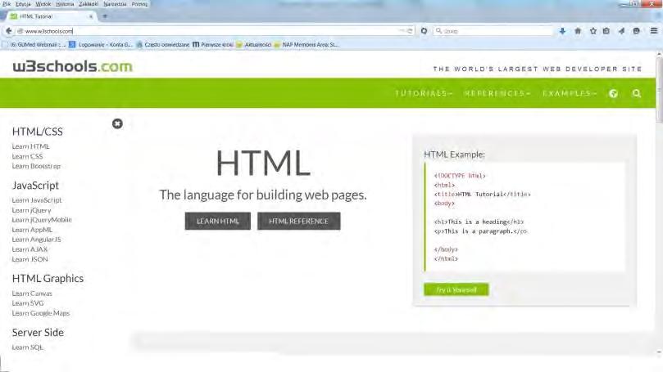Open the Learn AJAX sidebar link
This screenshot has height=372, width=663.
click(30, 249)
